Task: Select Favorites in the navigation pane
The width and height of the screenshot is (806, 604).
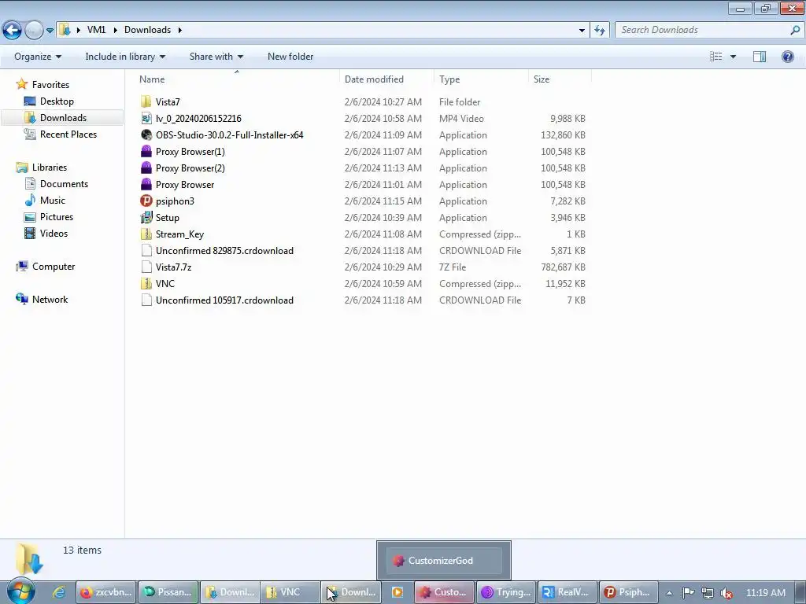Action: coord(50,85)
